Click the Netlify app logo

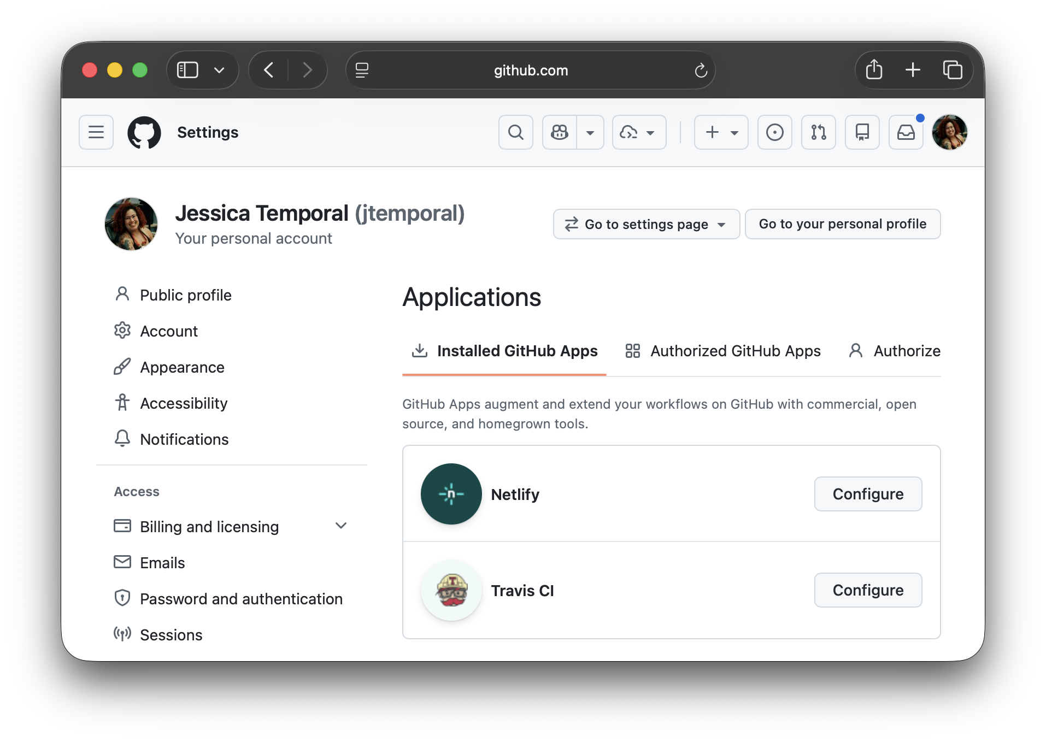coord(451,494)
